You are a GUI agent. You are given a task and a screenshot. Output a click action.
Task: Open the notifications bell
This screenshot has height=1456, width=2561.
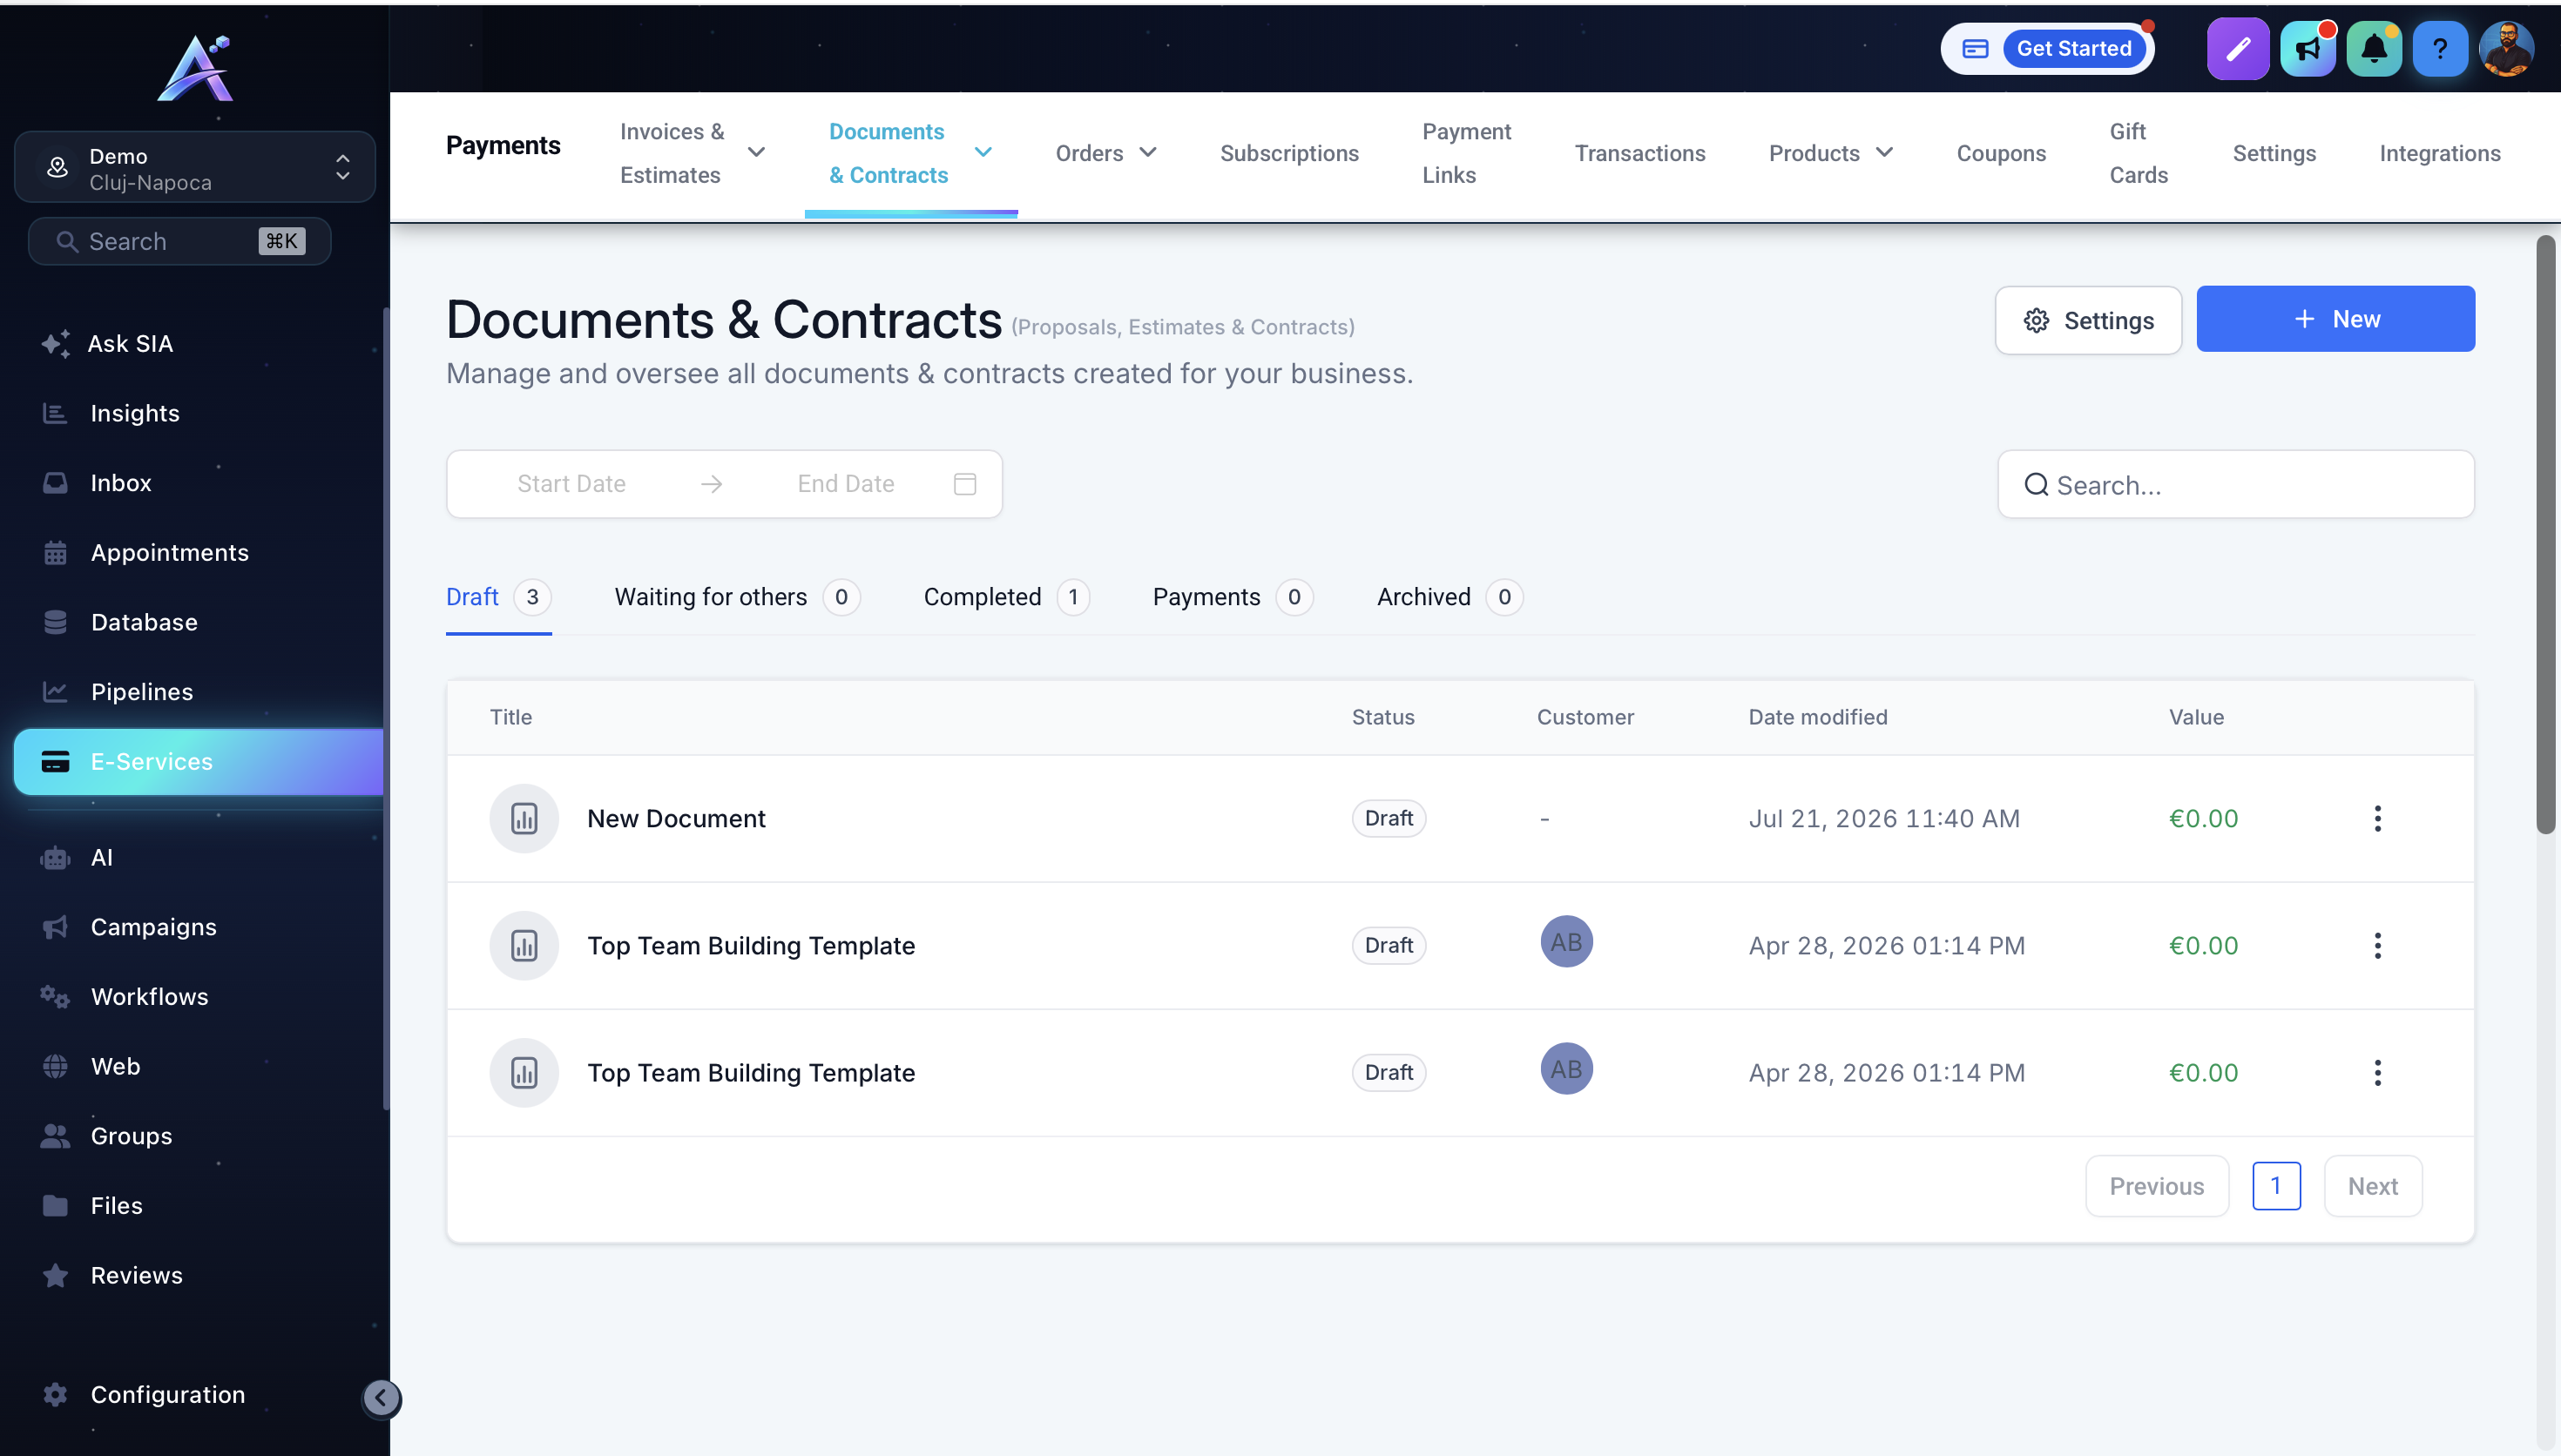pos(2374,48)
